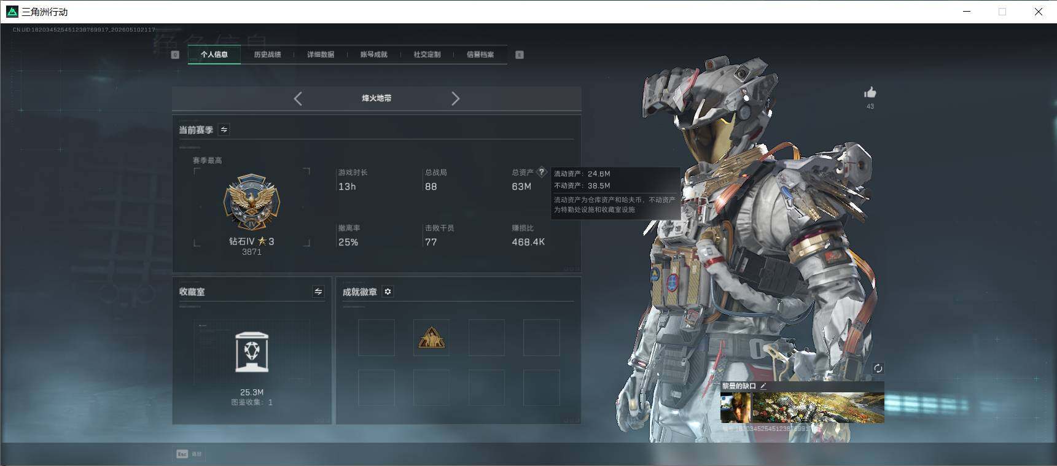Open the 详细数据 tab

coord(321,55)
